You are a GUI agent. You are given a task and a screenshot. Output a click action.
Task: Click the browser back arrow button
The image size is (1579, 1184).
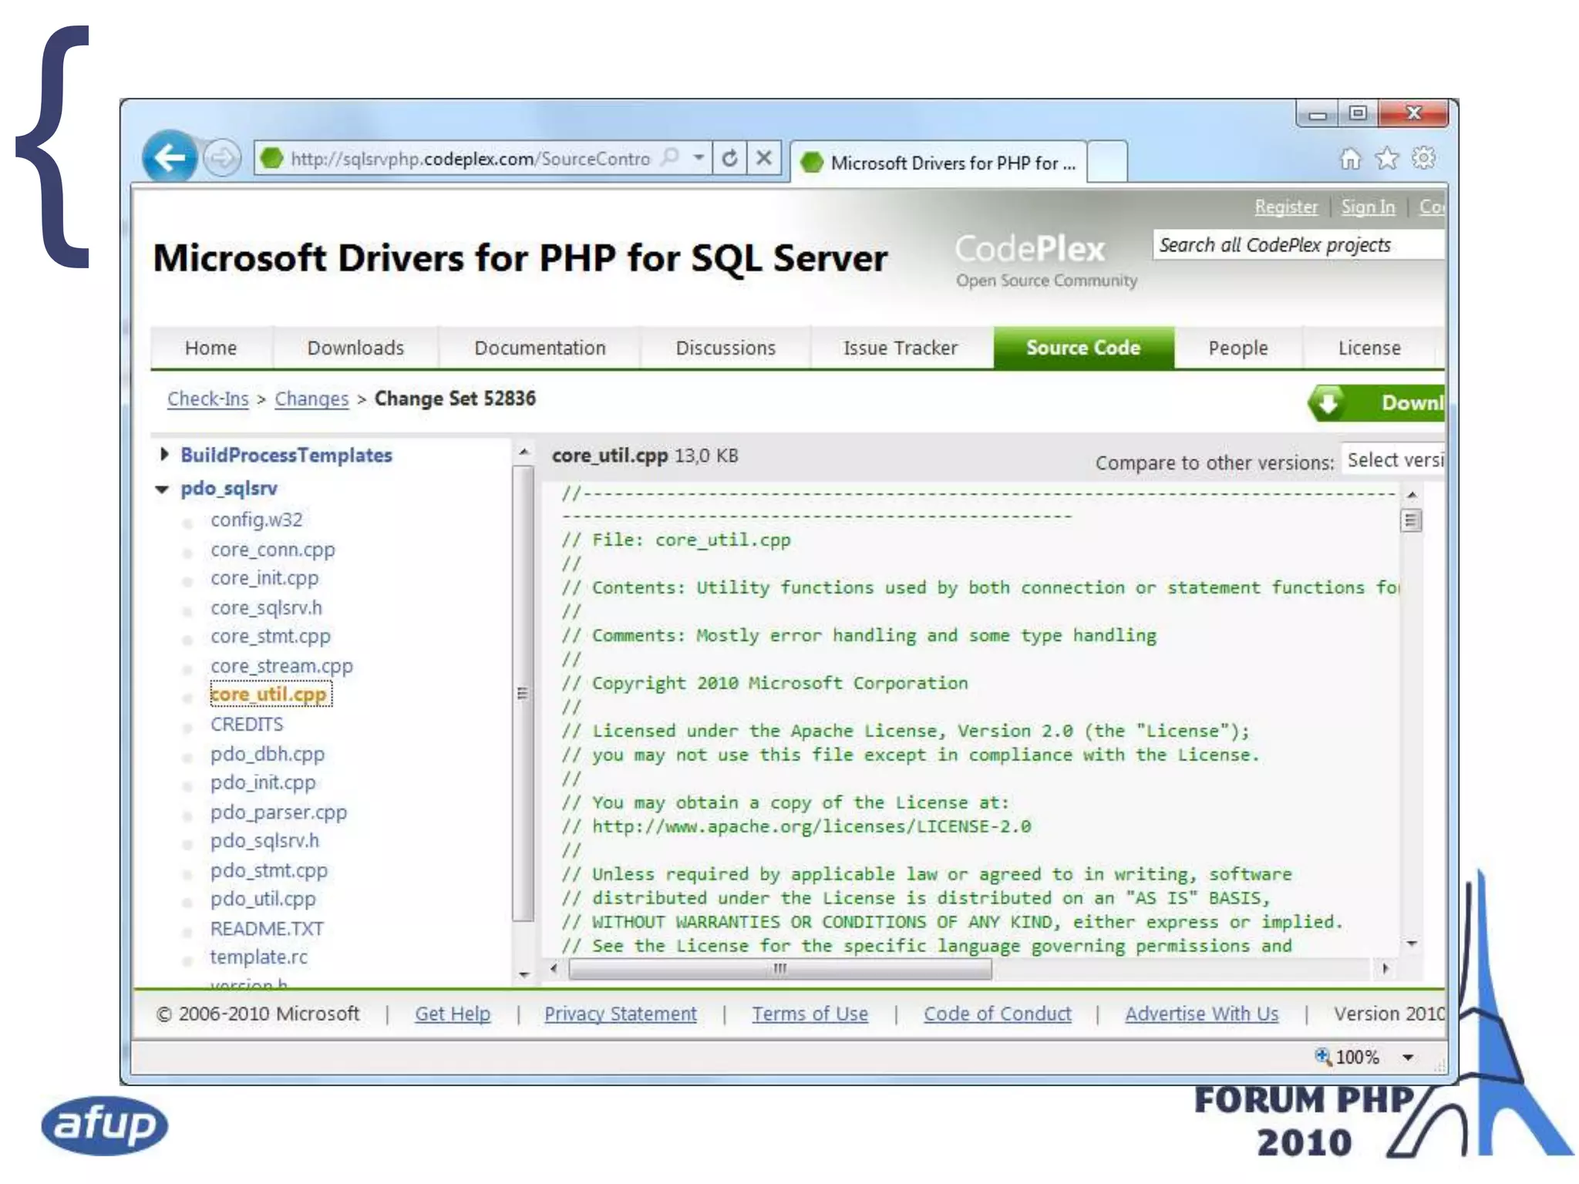coord(169,158)
